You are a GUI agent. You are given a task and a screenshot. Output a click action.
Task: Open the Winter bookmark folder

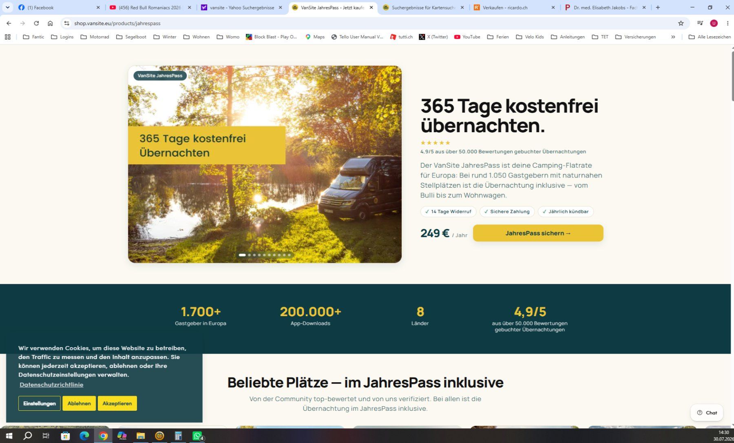coord(165,37)
